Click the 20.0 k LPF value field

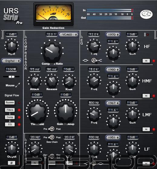69,137
